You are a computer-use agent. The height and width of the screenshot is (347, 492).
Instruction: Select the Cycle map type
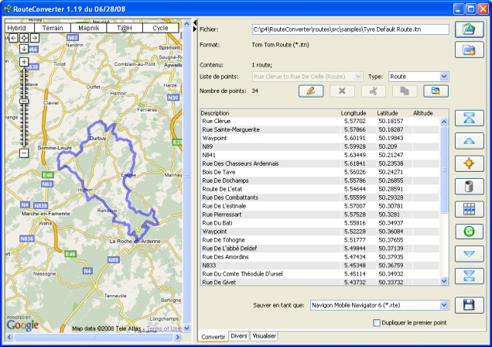[160, 28]
